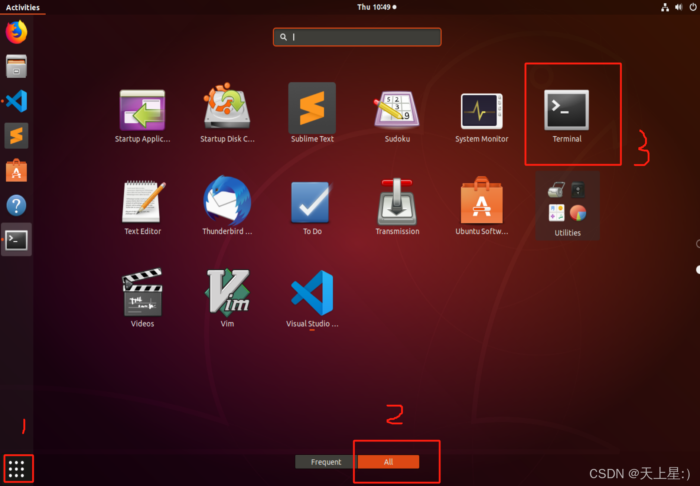Open System Monitor
Image resolution: width=700 pixels, height=486 pixels.
click(482, 117)
